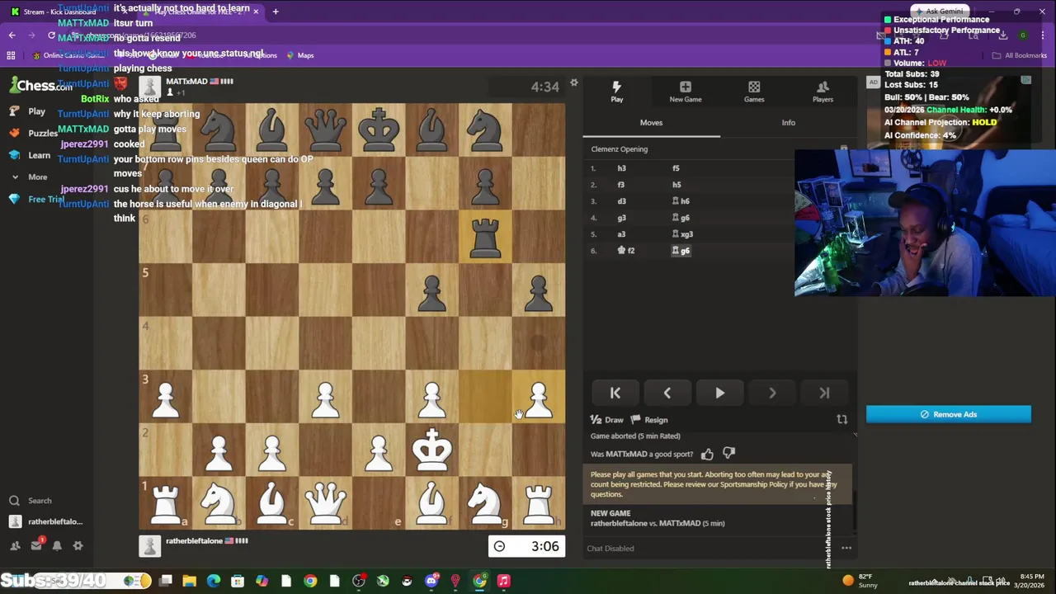The width and height of the screenshot is (1056, 594).
Task: Open File Explorer in taskbar
Action: (189, 581)
